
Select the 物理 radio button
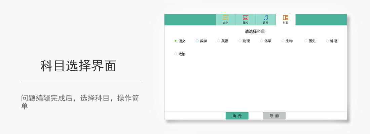pos(240,41)
